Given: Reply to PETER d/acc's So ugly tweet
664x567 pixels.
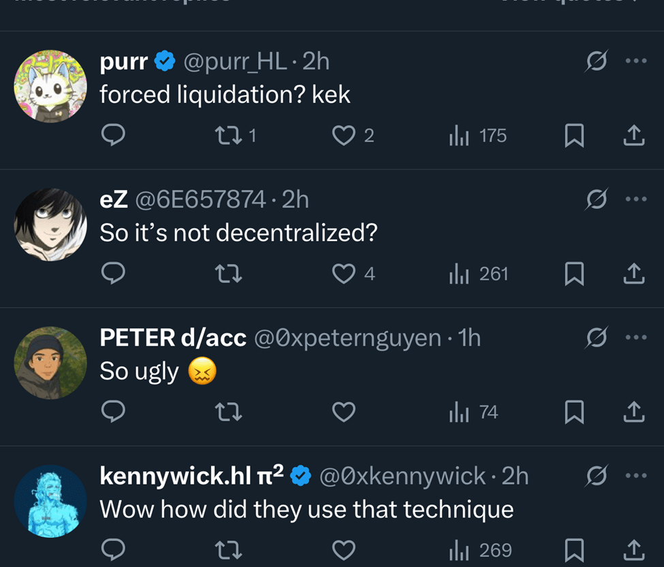Looking at the screenshot, I should point(112,412).
